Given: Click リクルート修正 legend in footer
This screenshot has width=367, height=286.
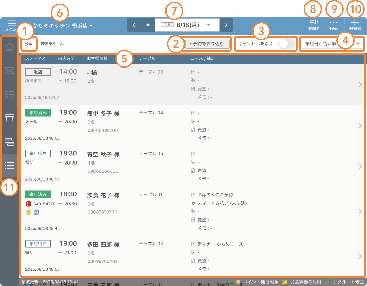Looking at the screenshot, I should (345, 282).
